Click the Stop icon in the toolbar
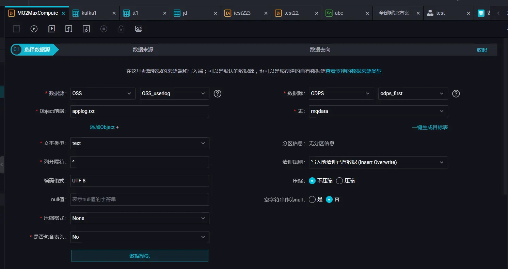 point(104,29)
